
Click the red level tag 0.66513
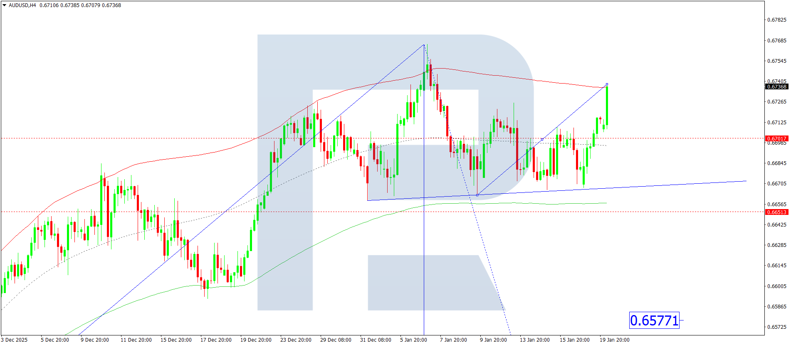pos(776,212)
